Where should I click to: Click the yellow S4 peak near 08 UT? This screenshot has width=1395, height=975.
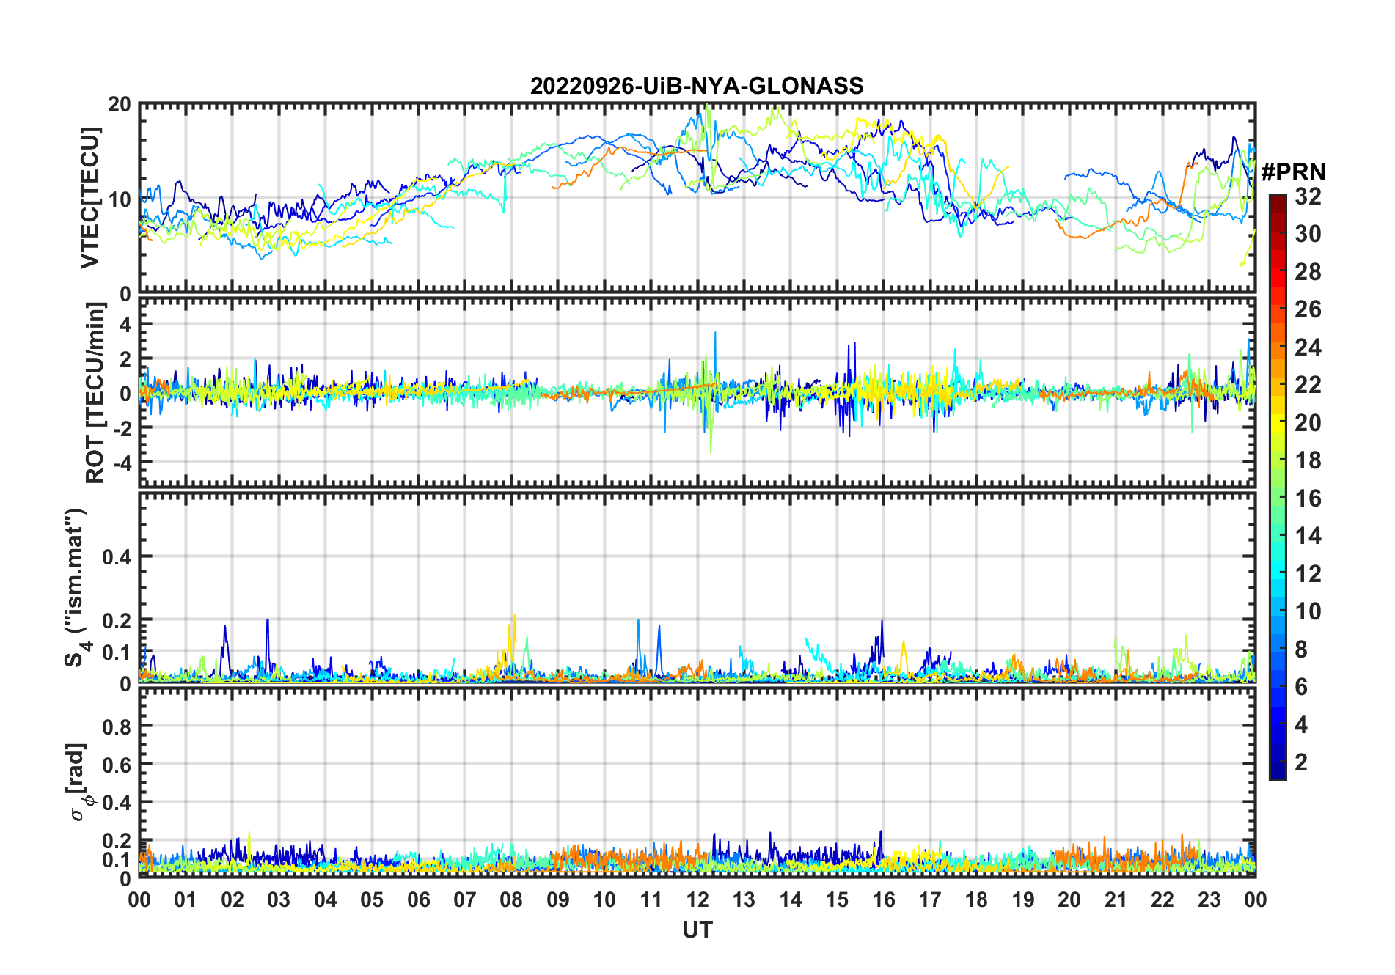(x=514, y=630)
